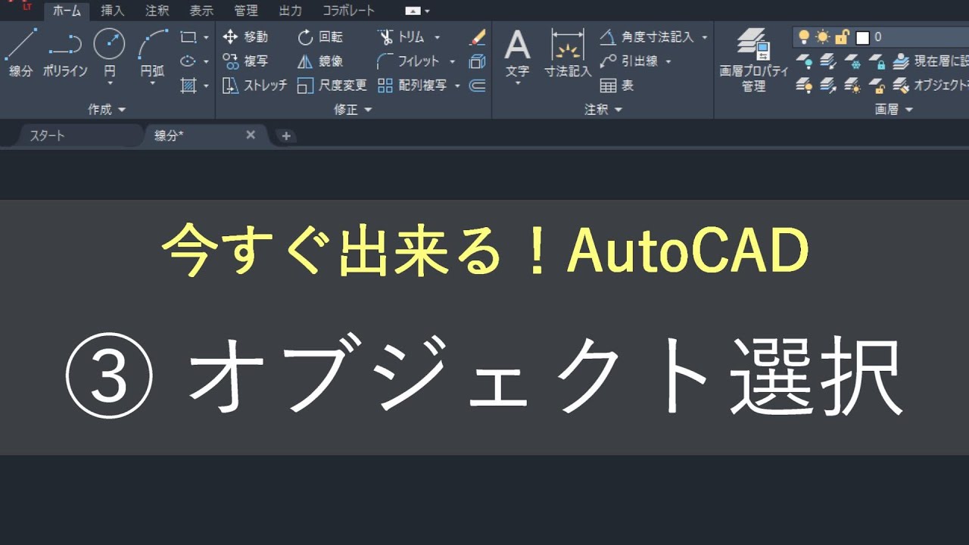Click the 表 (Table) tool
Image resolution: width=969 pixels, height=545 pixels.
click(617, 86)
